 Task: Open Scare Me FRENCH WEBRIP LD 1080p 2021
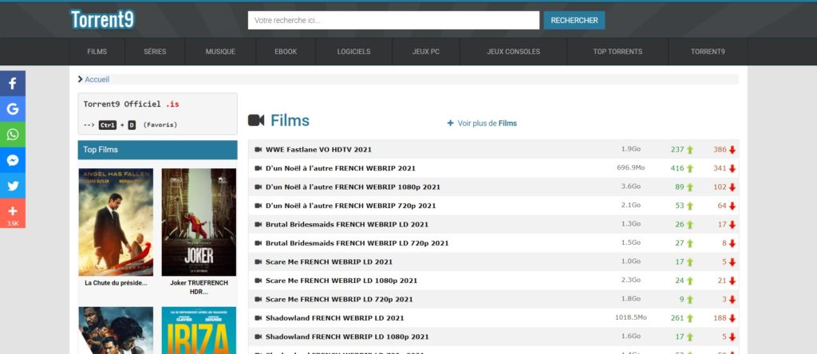[341, 281]
